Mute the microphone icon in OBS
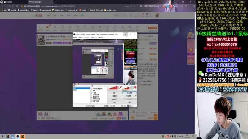This screenshot has height=139, width=248. click(x=121, y=87)
